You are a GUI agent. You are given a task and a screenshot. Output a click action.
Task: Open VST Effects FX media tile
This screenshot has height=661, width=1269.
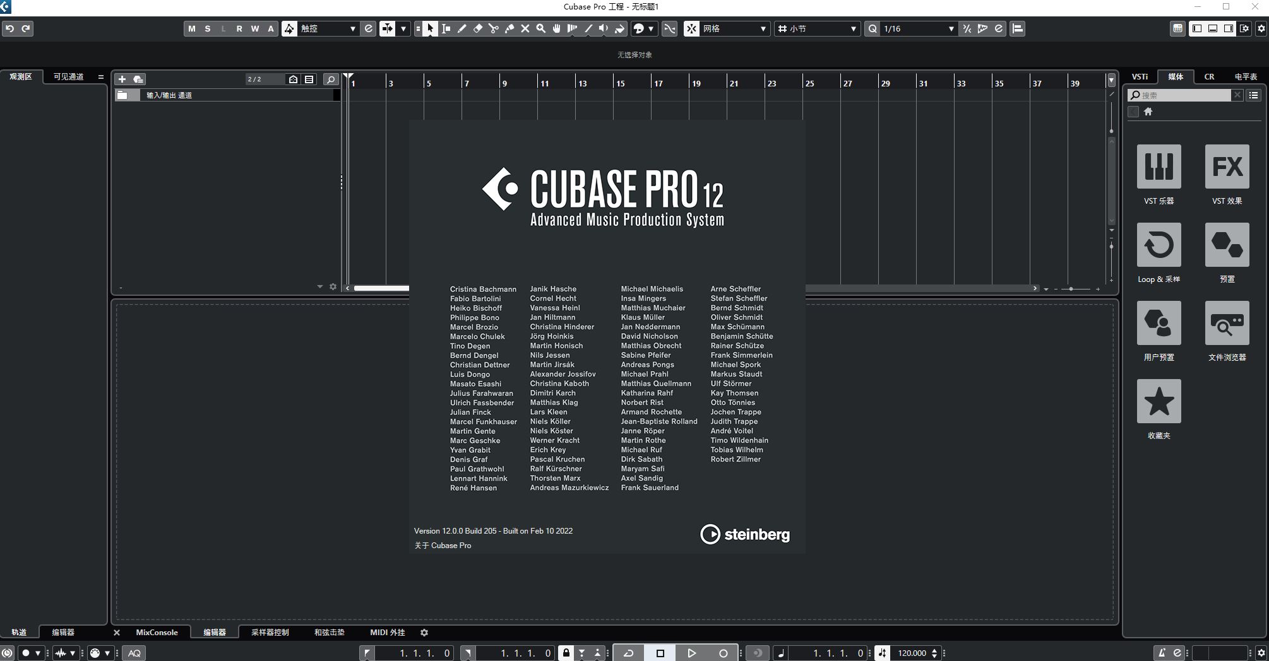pyautogui.click(x=1227, y=167)
